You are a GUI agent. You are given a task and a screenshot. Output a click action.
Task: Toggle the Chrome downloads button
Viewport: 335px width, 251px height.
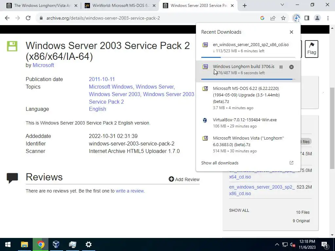pos(296,18)
